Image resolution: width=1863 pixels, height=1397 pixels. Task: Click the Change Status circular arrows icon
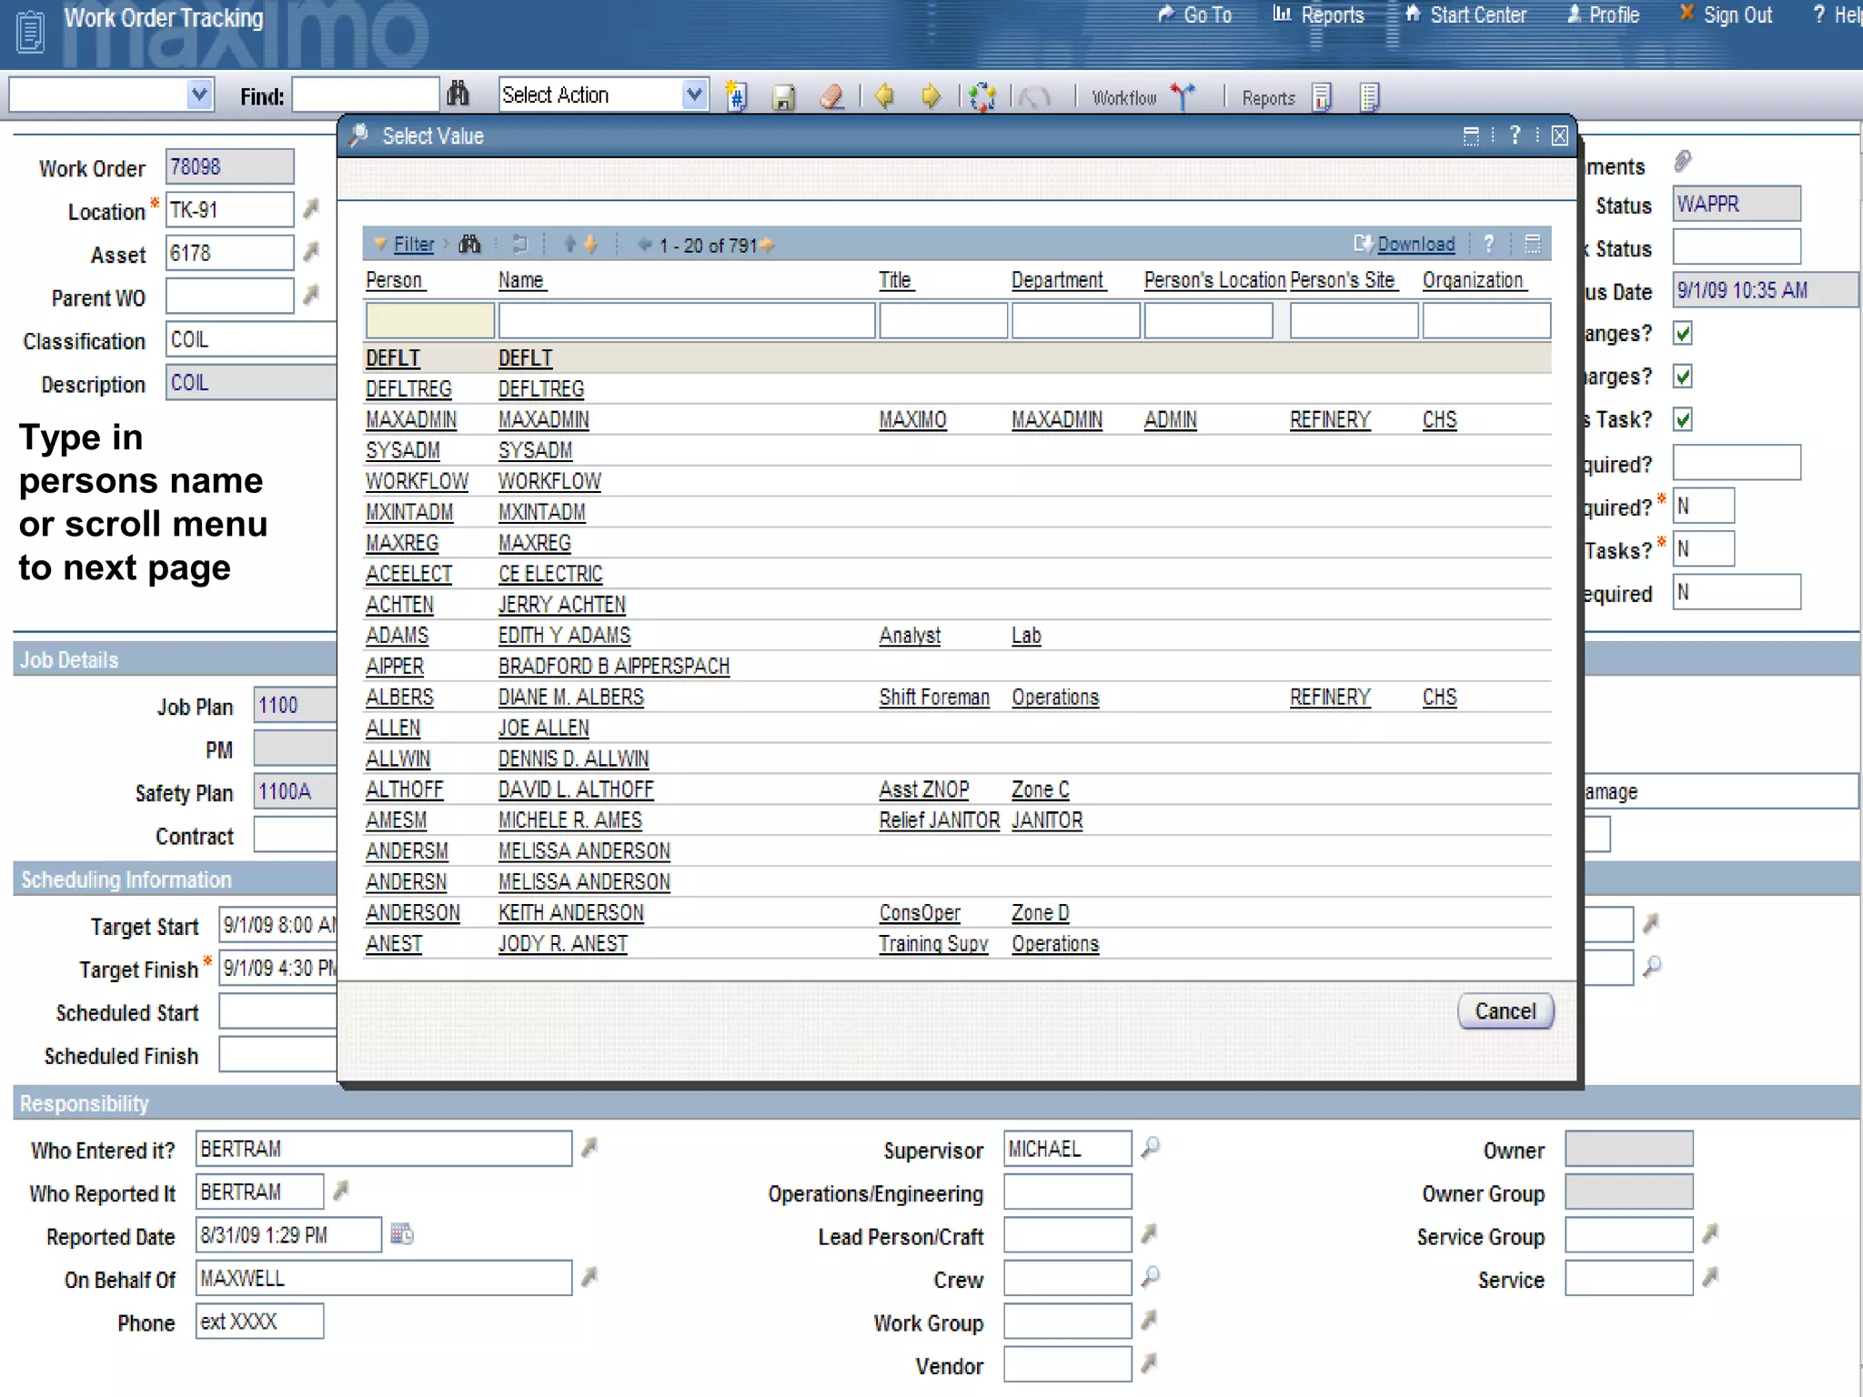(x=982, y=96)
